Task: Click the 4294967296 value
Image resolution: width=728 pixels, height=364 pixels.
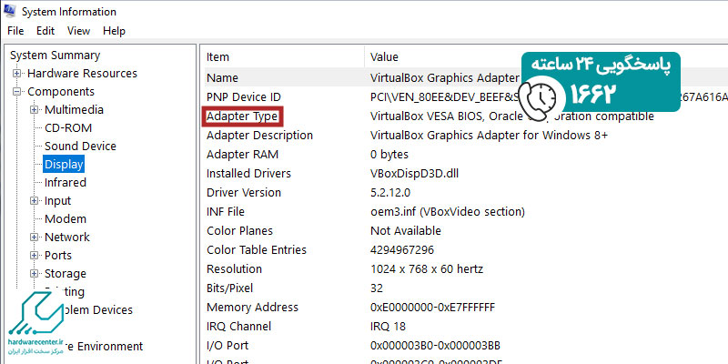Action: click(x=402, y=249)
